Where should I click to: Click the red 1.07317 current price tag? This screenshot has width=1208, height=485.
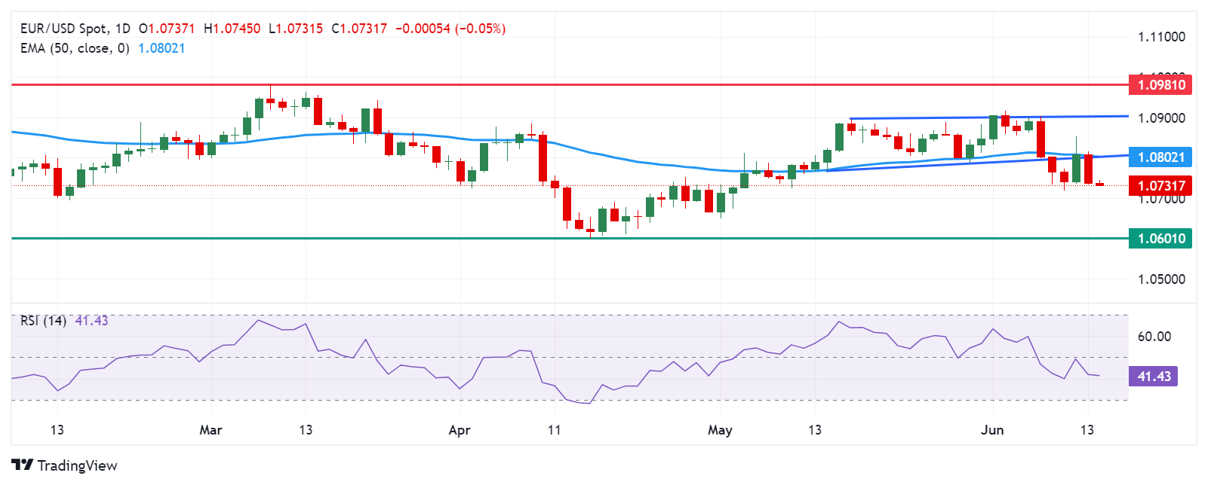[1160, 186]
